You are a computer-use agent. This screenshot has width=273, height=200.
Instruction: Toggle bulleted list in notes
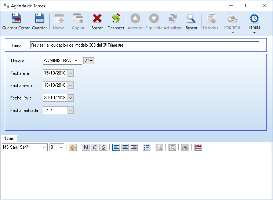(x=147, y=148)
